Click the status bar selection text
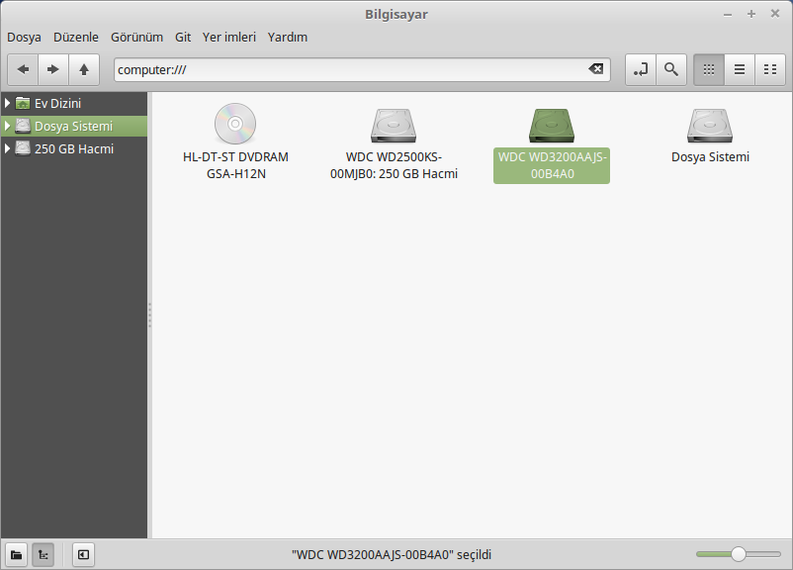Screen dimensions: 793x570 click(392, 555)
